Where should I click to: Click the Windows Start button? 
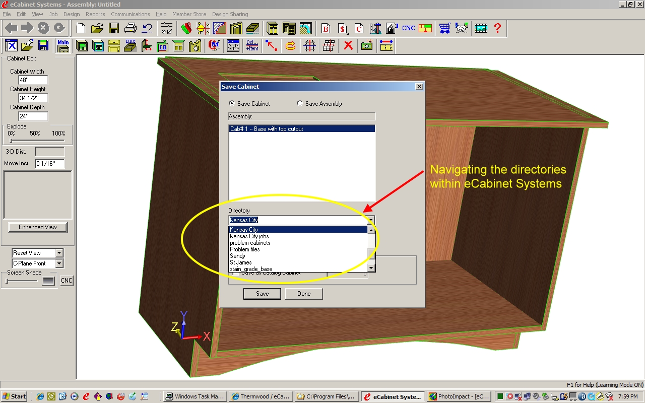(15, 396)
